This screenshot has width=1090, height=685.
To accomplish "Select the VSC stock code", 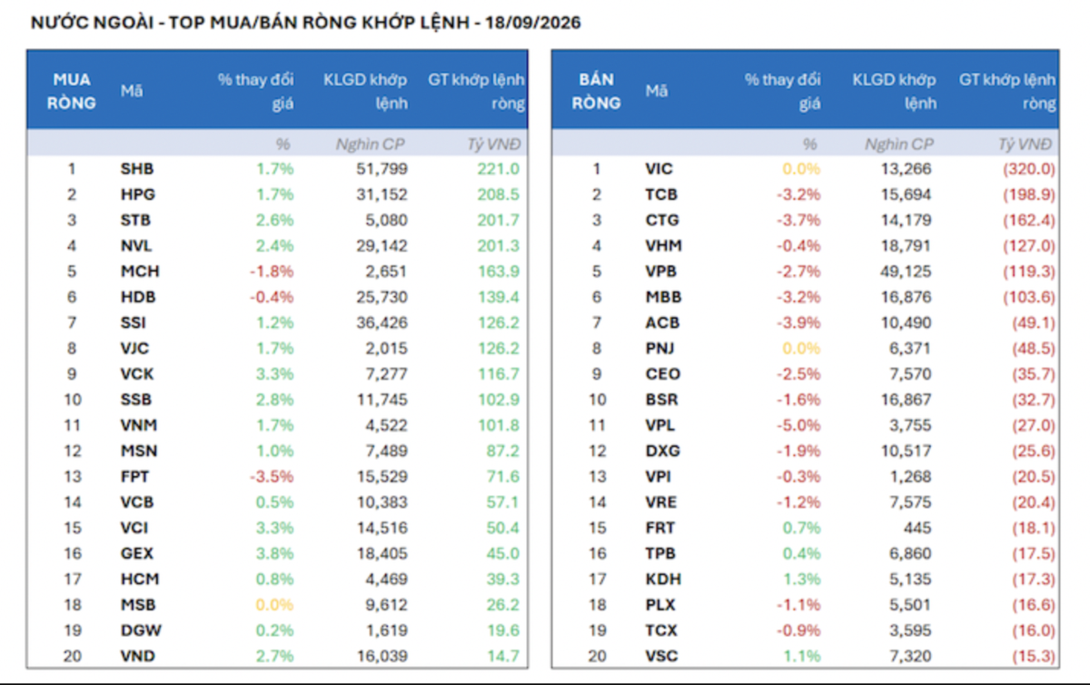I will pos(661,656).
